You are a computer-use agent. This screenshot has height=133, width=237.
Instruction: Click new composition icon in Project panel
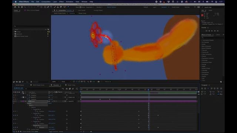pyautogui.click(x=20, y=82)
